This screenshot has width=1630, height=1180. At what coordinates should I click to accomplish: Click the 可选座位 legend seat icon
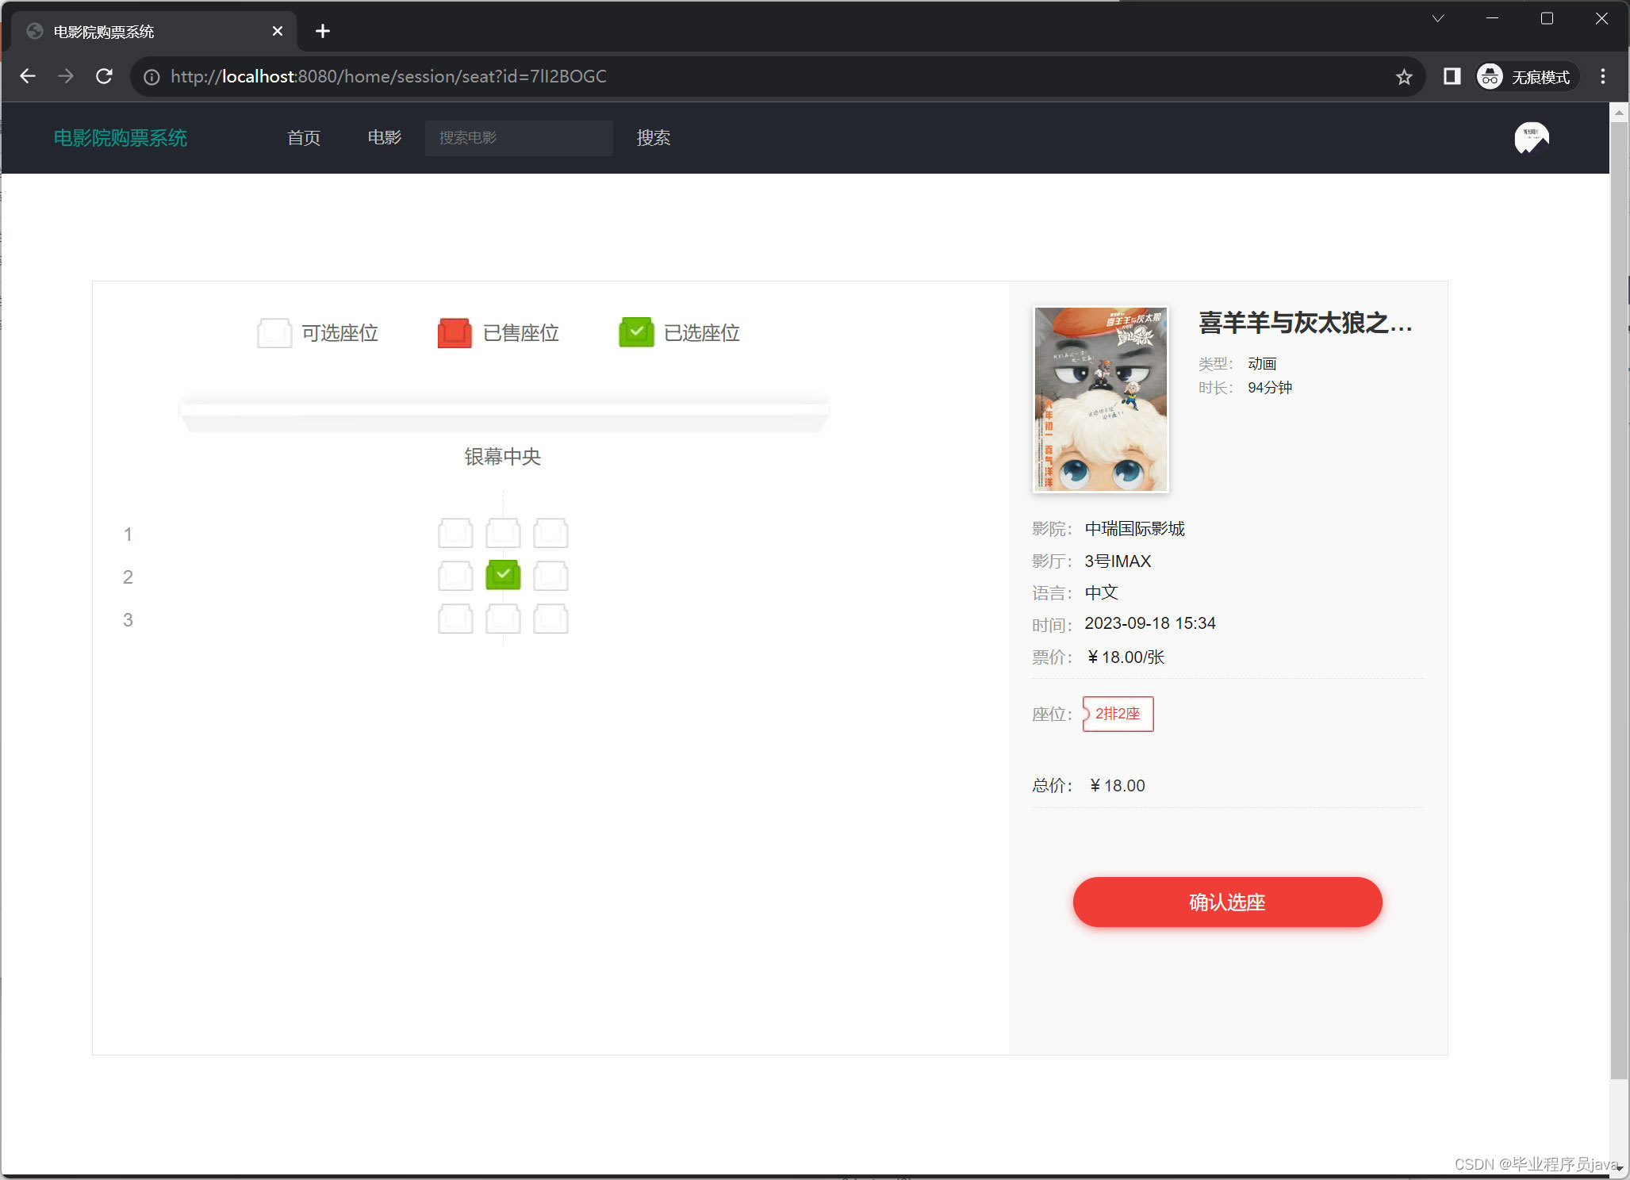coord(274,333)
